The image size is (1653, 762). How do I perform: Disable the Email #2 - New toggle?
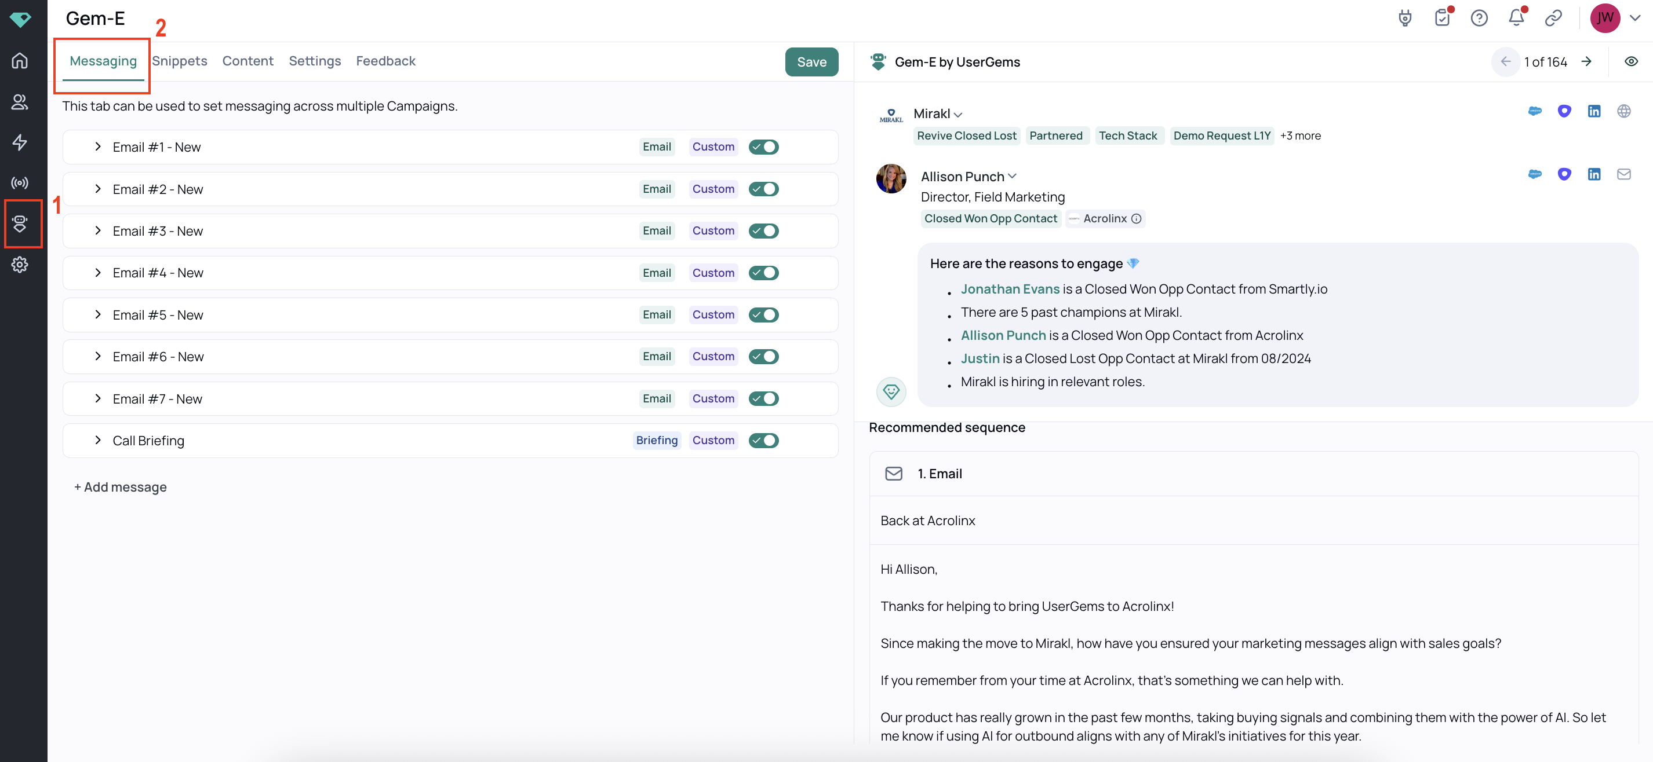pos(764,189)
